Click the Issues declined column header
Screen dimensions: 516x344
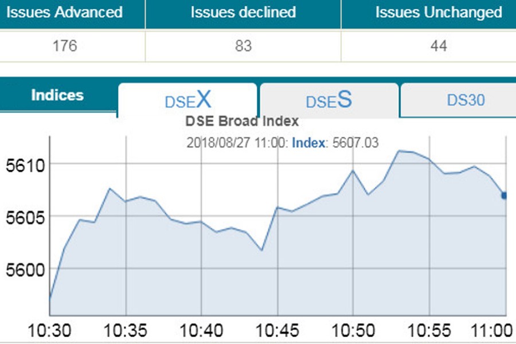[x=243, y=12]
